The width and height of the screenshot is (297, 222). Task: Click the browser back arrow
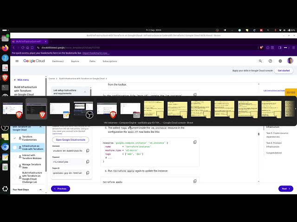tap(13, 48)
